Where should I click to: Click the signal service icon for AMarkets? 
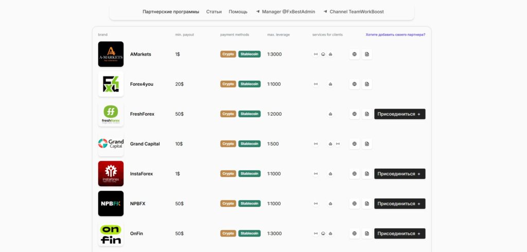[315, 54]
